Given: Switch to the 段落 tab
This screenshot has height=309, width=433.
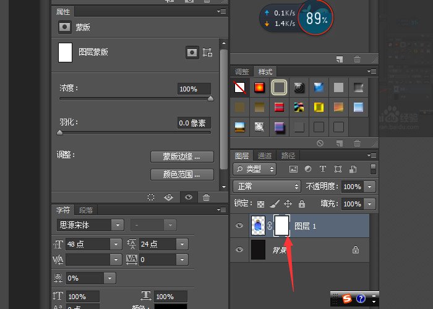Looking at the screenshot, I should click(86, 210).
